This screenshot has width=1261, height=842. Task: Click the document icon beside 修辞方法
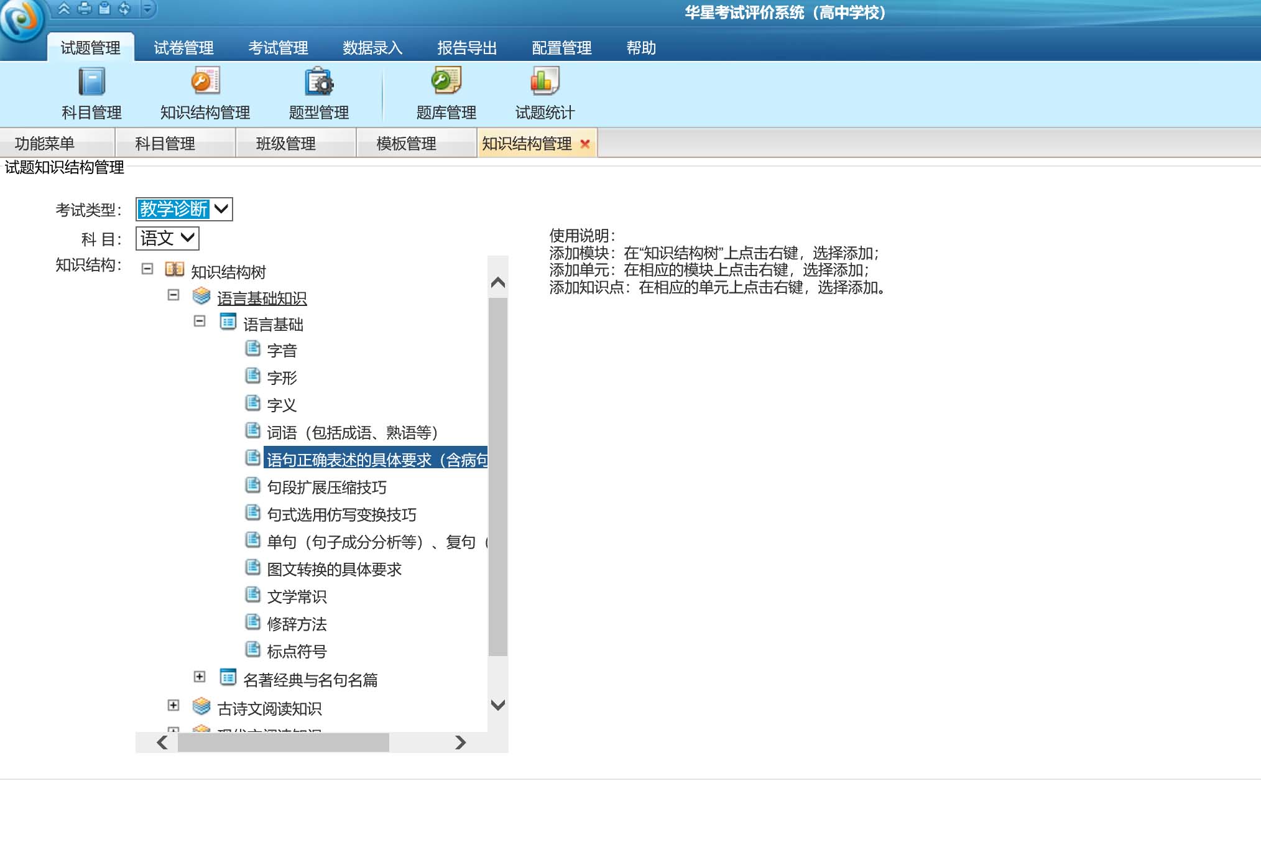click(252, 622)
